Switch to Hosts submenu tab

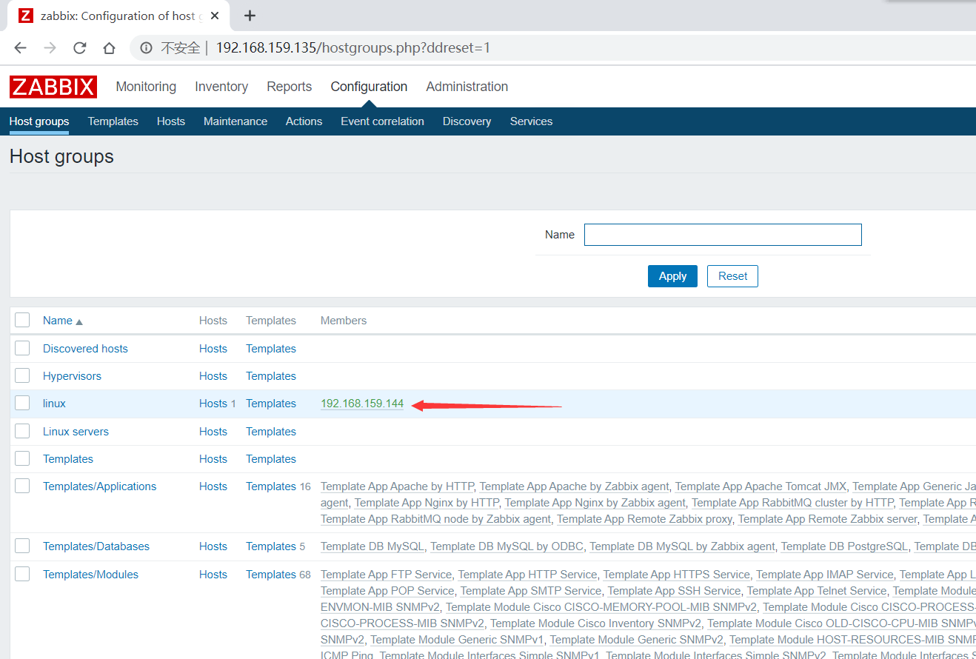coord(171,121)
